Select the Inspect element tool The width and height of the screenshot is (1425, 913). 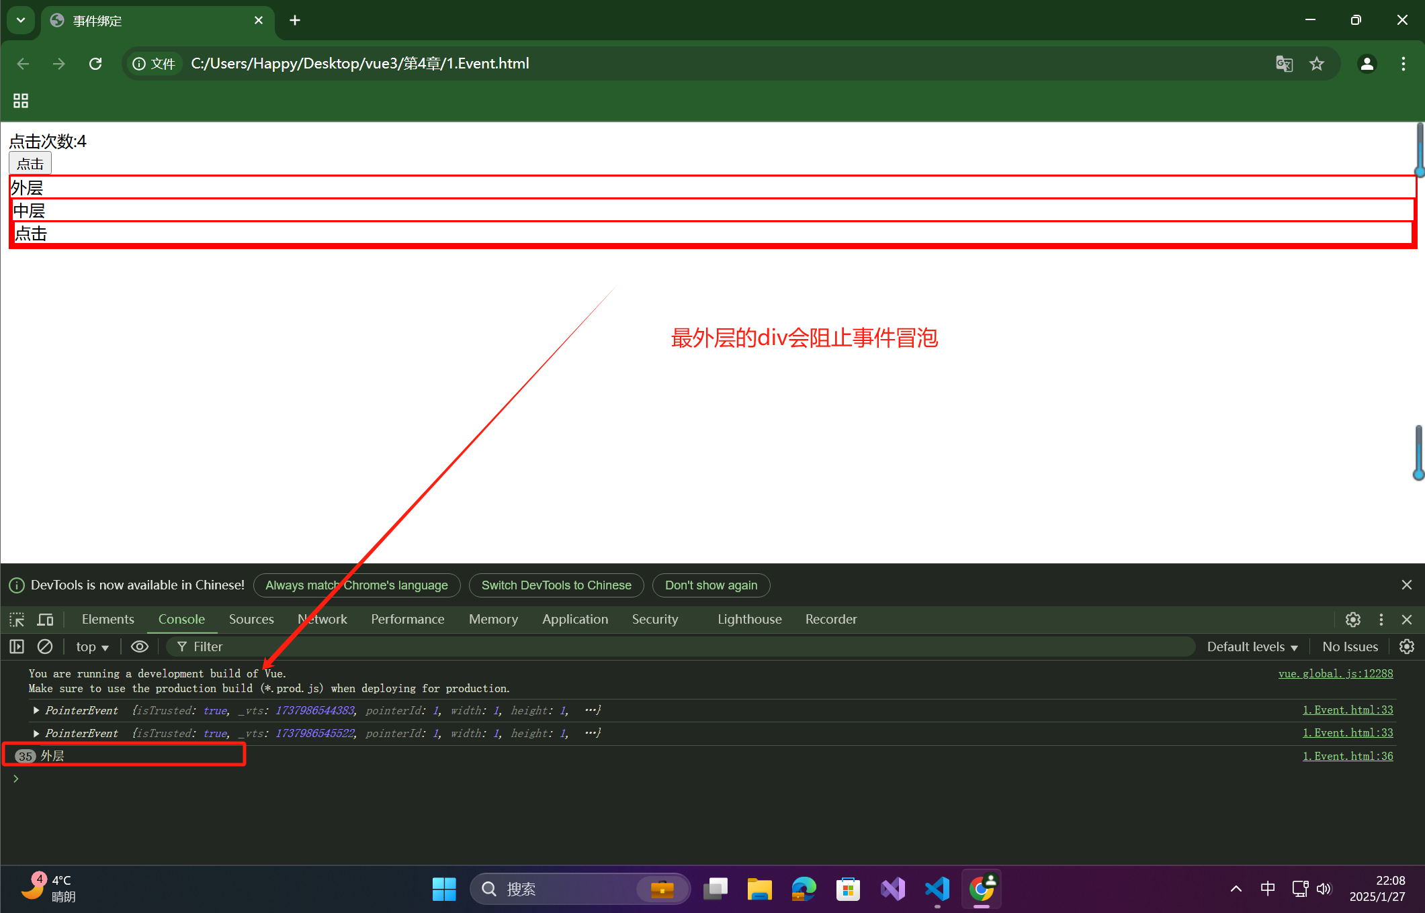pyautogui.click(x=16, y=619)
